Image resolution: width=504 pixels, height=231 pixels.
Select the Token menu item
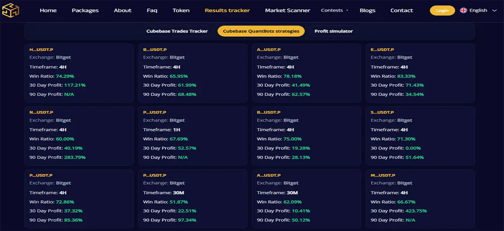point(181,10)
